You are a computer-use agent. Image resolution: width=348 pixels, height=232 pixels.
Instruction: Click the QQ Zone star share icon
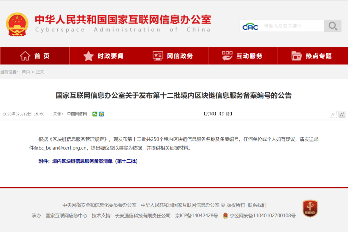(101, 114)
